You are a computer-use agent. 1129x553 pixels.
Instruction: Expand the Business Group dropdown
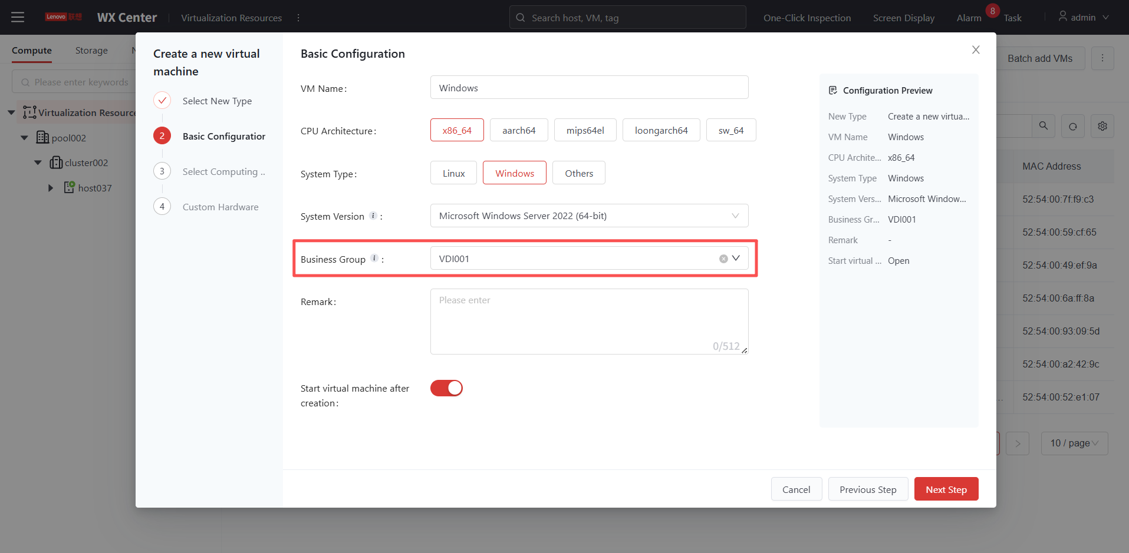point(736,259)
